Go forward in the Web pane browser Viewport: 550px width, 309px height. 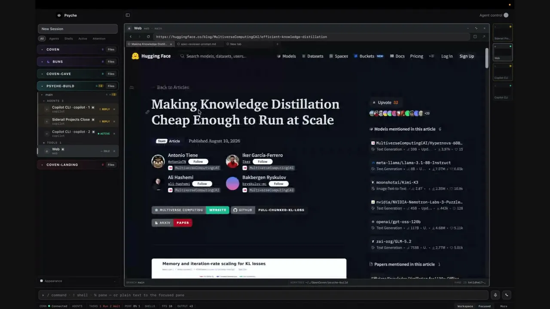[x=139, y=37]
